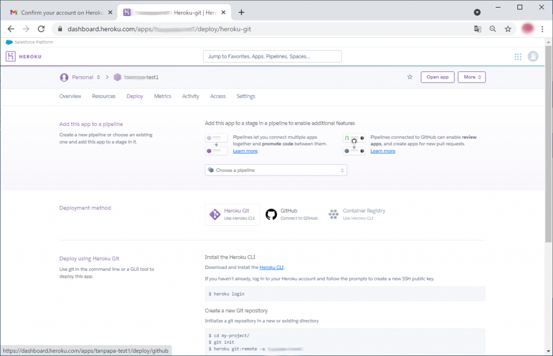This screenshot has width=553, height=356.
Task: Select GitHub as deployment method
Action: coord(291,214)
